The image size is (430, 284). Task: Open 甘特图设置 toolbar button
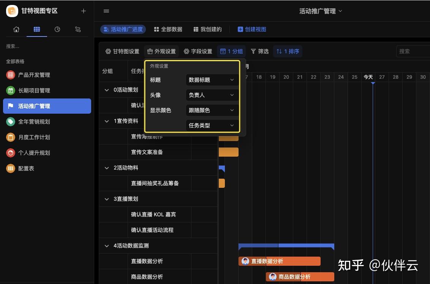tap(122, 51)
